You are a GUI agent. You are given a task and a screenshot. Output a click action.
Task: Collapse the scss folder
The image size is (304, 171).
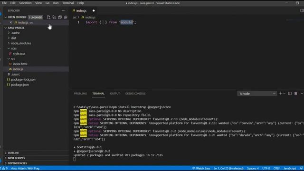(x=9, y=48)
